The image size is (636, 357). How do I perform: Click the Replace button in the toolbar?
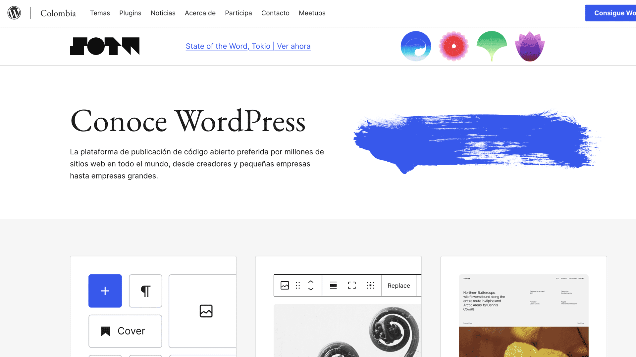pos(398,285)
